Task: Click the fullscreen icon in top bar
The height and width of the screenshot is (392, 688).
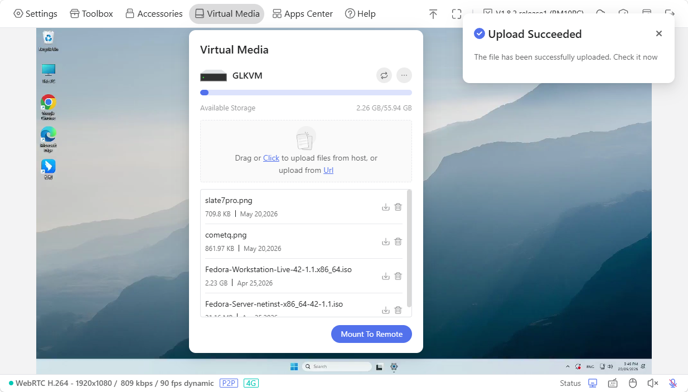Action: click(457, 14)
